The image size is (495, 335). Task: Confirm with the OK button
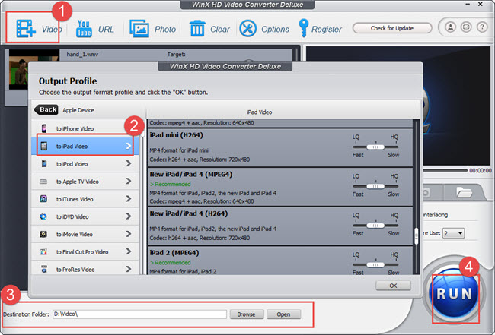click(x=393, y=286)
